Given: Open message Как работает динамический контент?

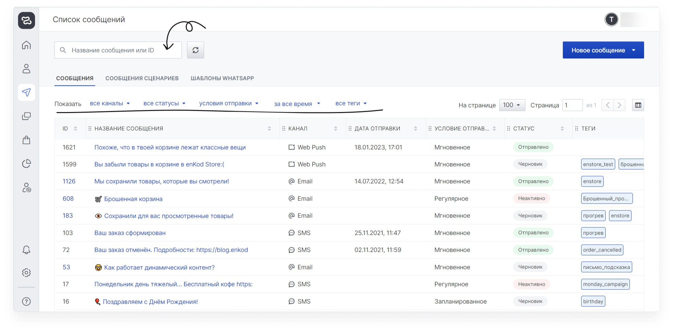Looking at the screenshot, I should click(159, 268).
